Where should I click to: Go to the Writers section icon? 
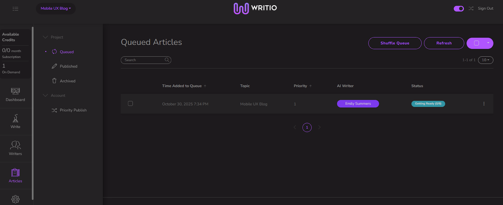click(x=15, y=145)
